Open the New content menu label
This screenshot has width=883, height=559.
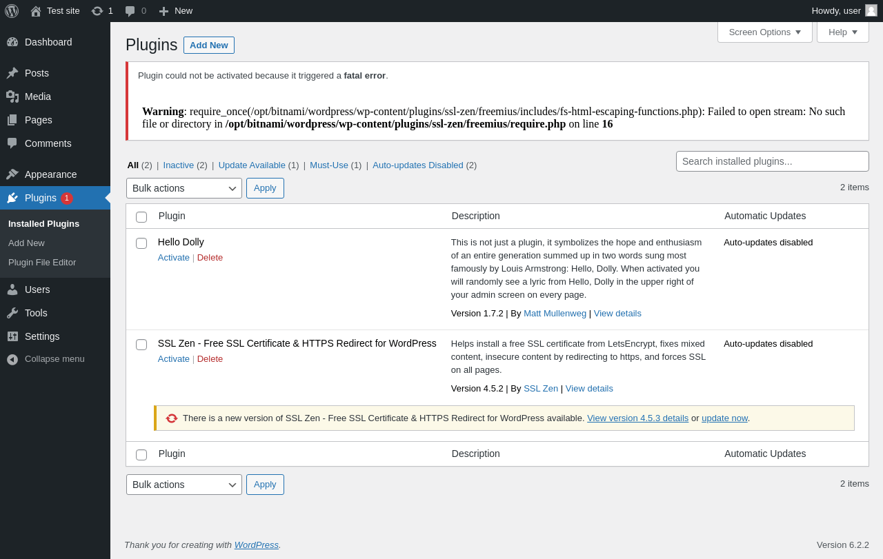[x=183, y=11]
